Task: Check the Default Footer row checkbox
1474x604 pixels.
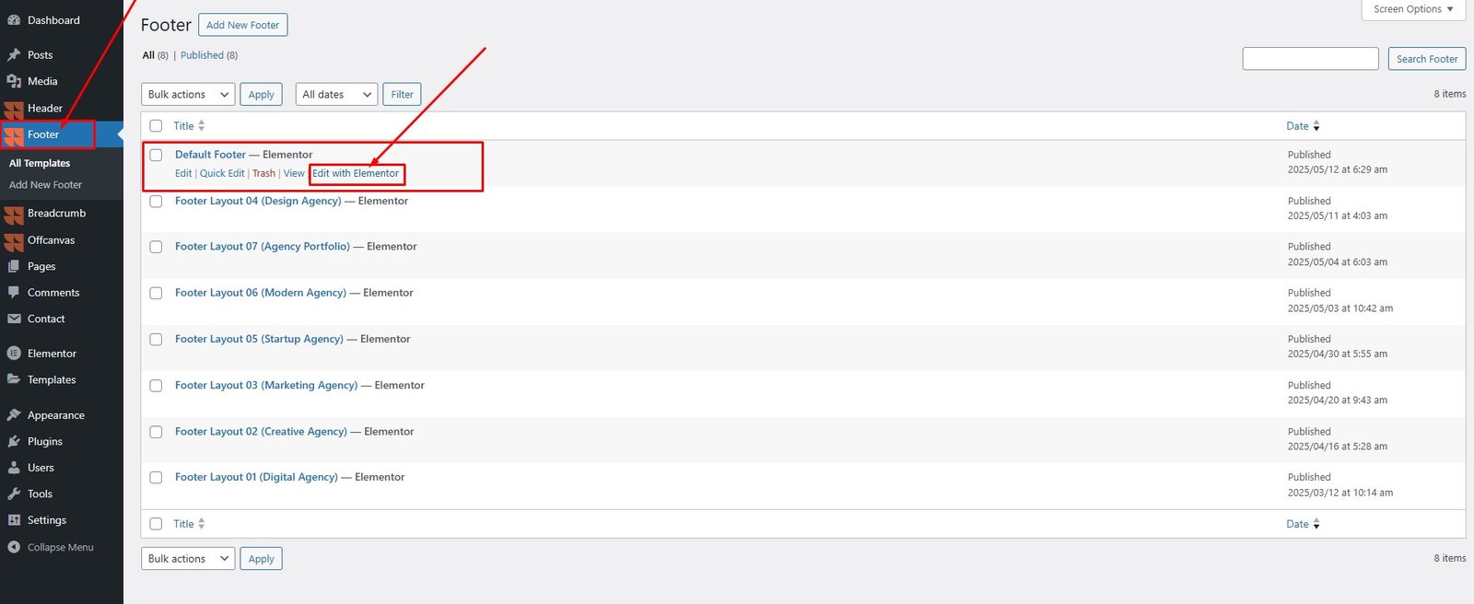Action: coord(156,155)
